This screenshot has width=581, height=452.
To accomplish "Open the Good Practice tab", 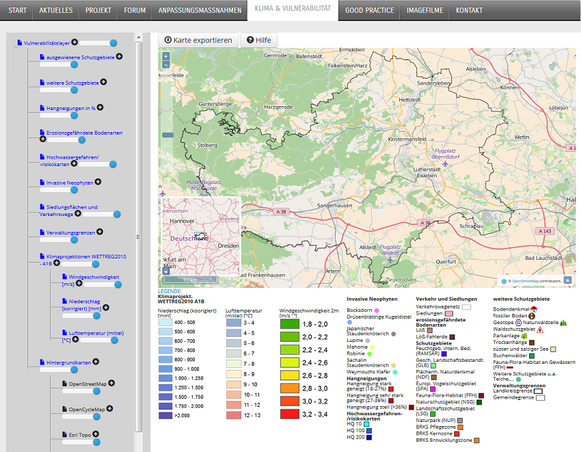I will pos(369,10).
